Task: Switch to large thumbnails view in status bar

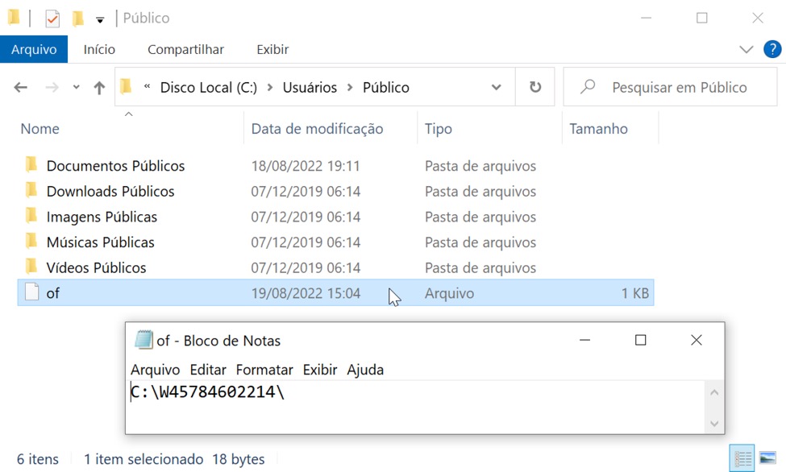Action: [x=767, y=458]
